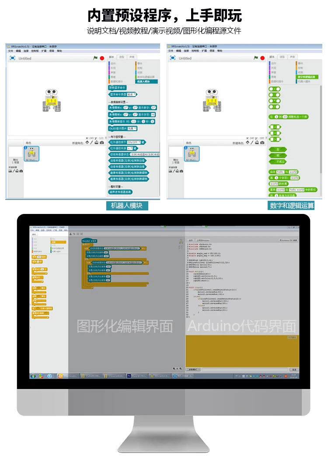Click serial text input field on monitor Arduino panel
The height and width of the screenshot is (466, 328).
244,370
